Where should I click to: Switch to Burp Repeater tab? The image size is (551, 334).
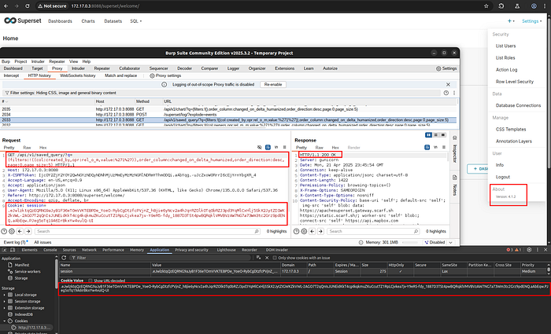coord(102,68)
